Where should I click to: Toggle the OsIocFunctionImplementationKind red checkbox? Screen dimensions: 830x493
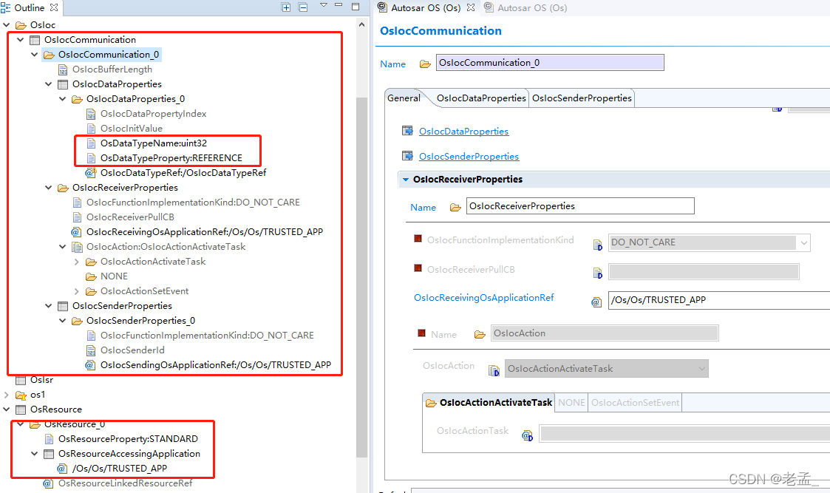tap(418, 239)
